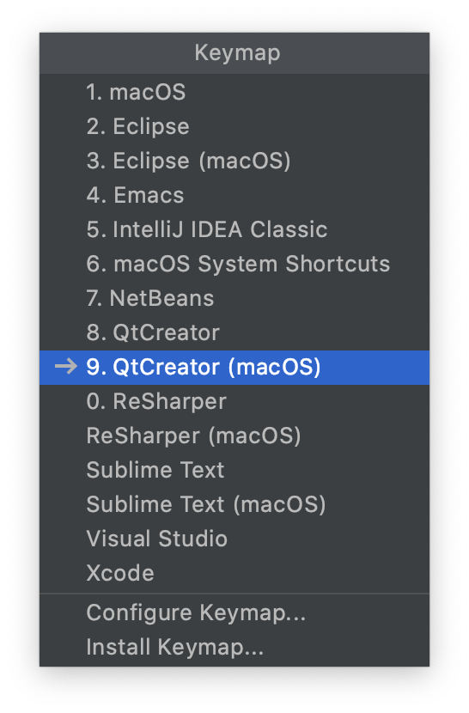The width and height of the screenshot is (469, 713).
Task: Select Eclipse (macOS) keymap option
Action: (234, 161)
